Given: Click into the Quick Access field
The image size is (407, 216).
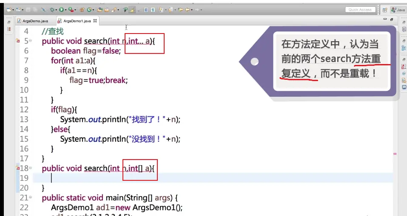Looking at the screenshot, I should [360, 10].
